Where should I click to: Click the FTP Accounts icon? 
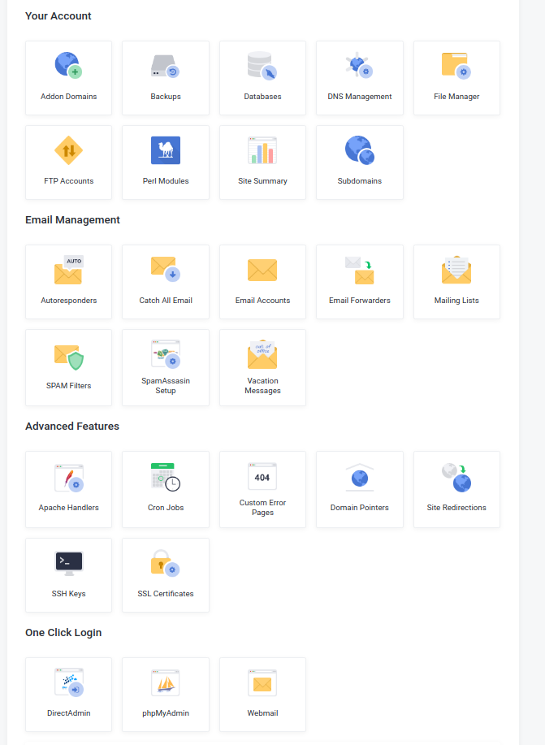coord(68,150)
